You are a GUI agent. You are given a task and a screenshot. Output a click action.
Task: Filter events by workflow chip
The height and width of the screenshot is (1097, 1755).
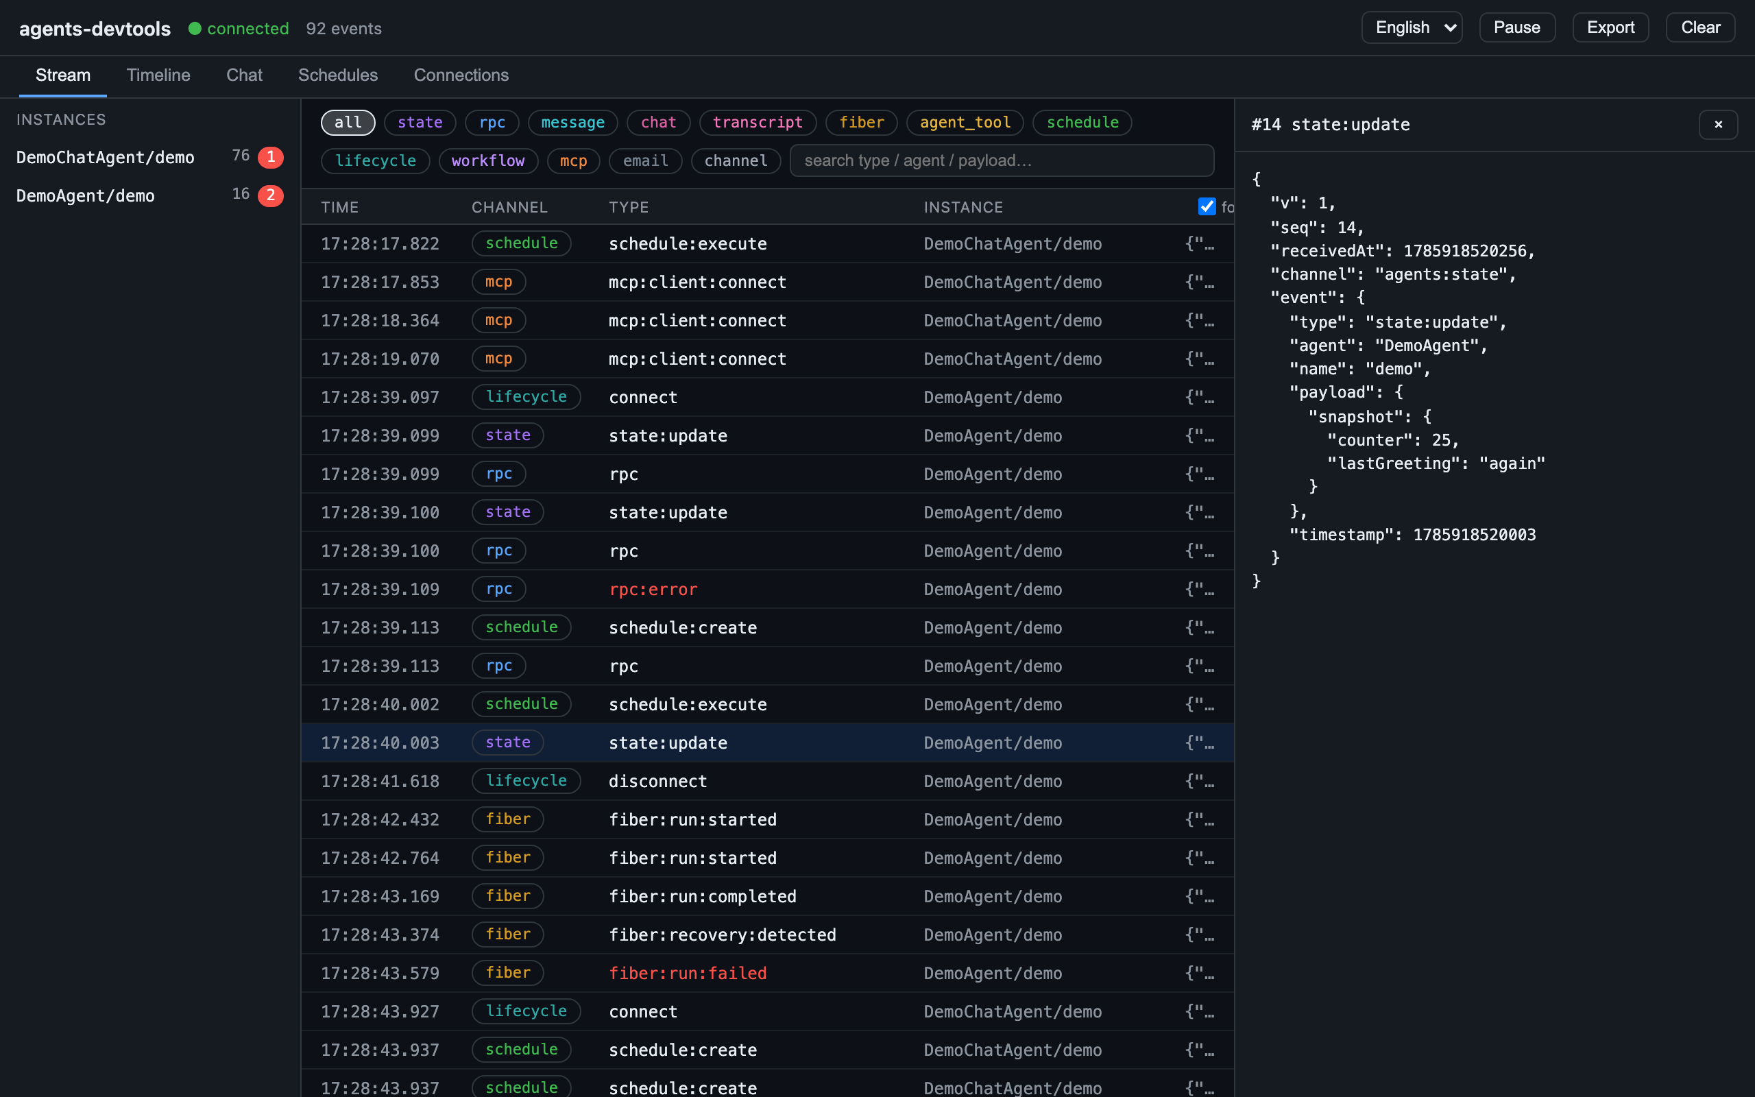(x=488, y=160)
